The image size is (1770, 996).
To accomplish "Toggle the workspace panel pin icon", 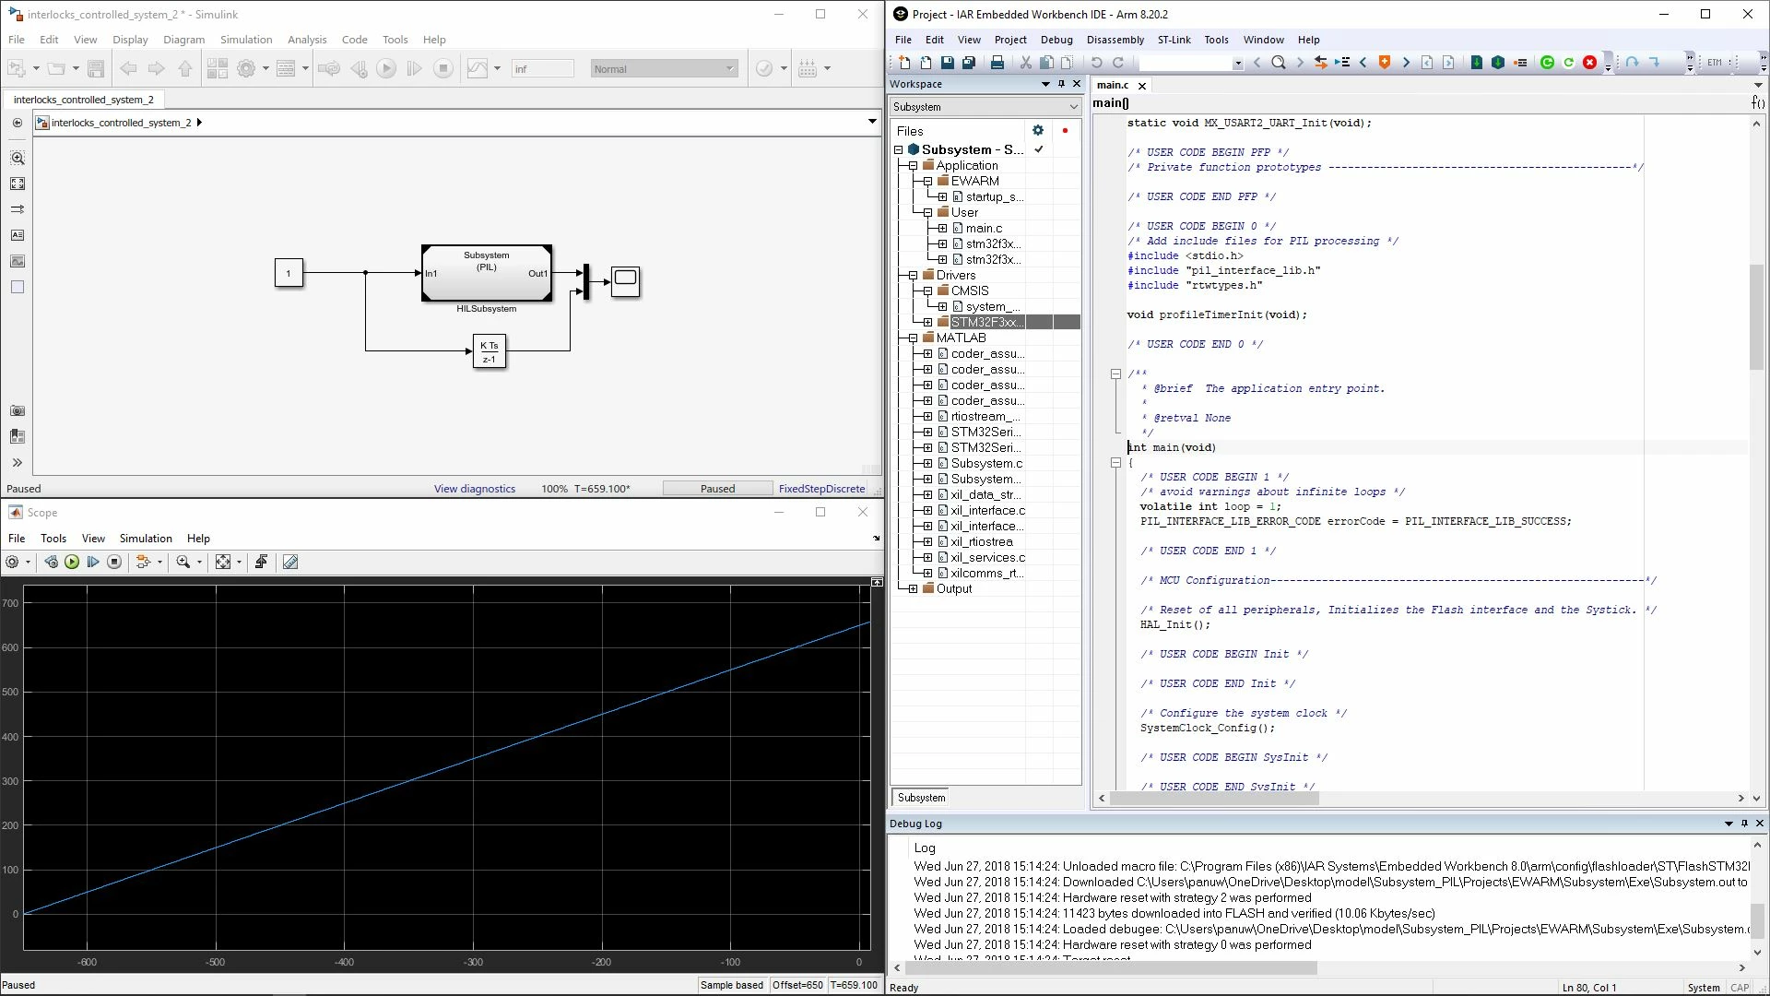I will [x=1061, y=84].
